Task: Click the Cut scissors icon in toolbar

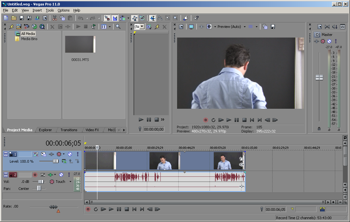Action: [55, 18]
